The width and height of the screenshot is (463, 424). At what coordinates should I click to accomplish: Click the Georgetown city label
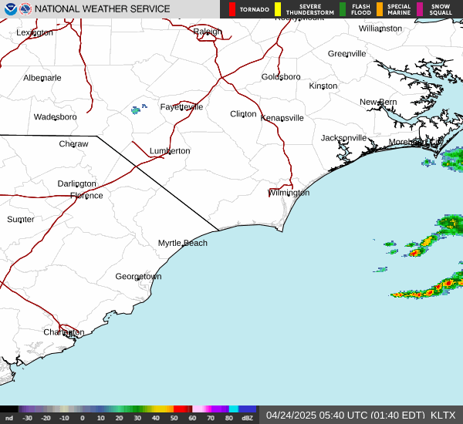point(138,277)
